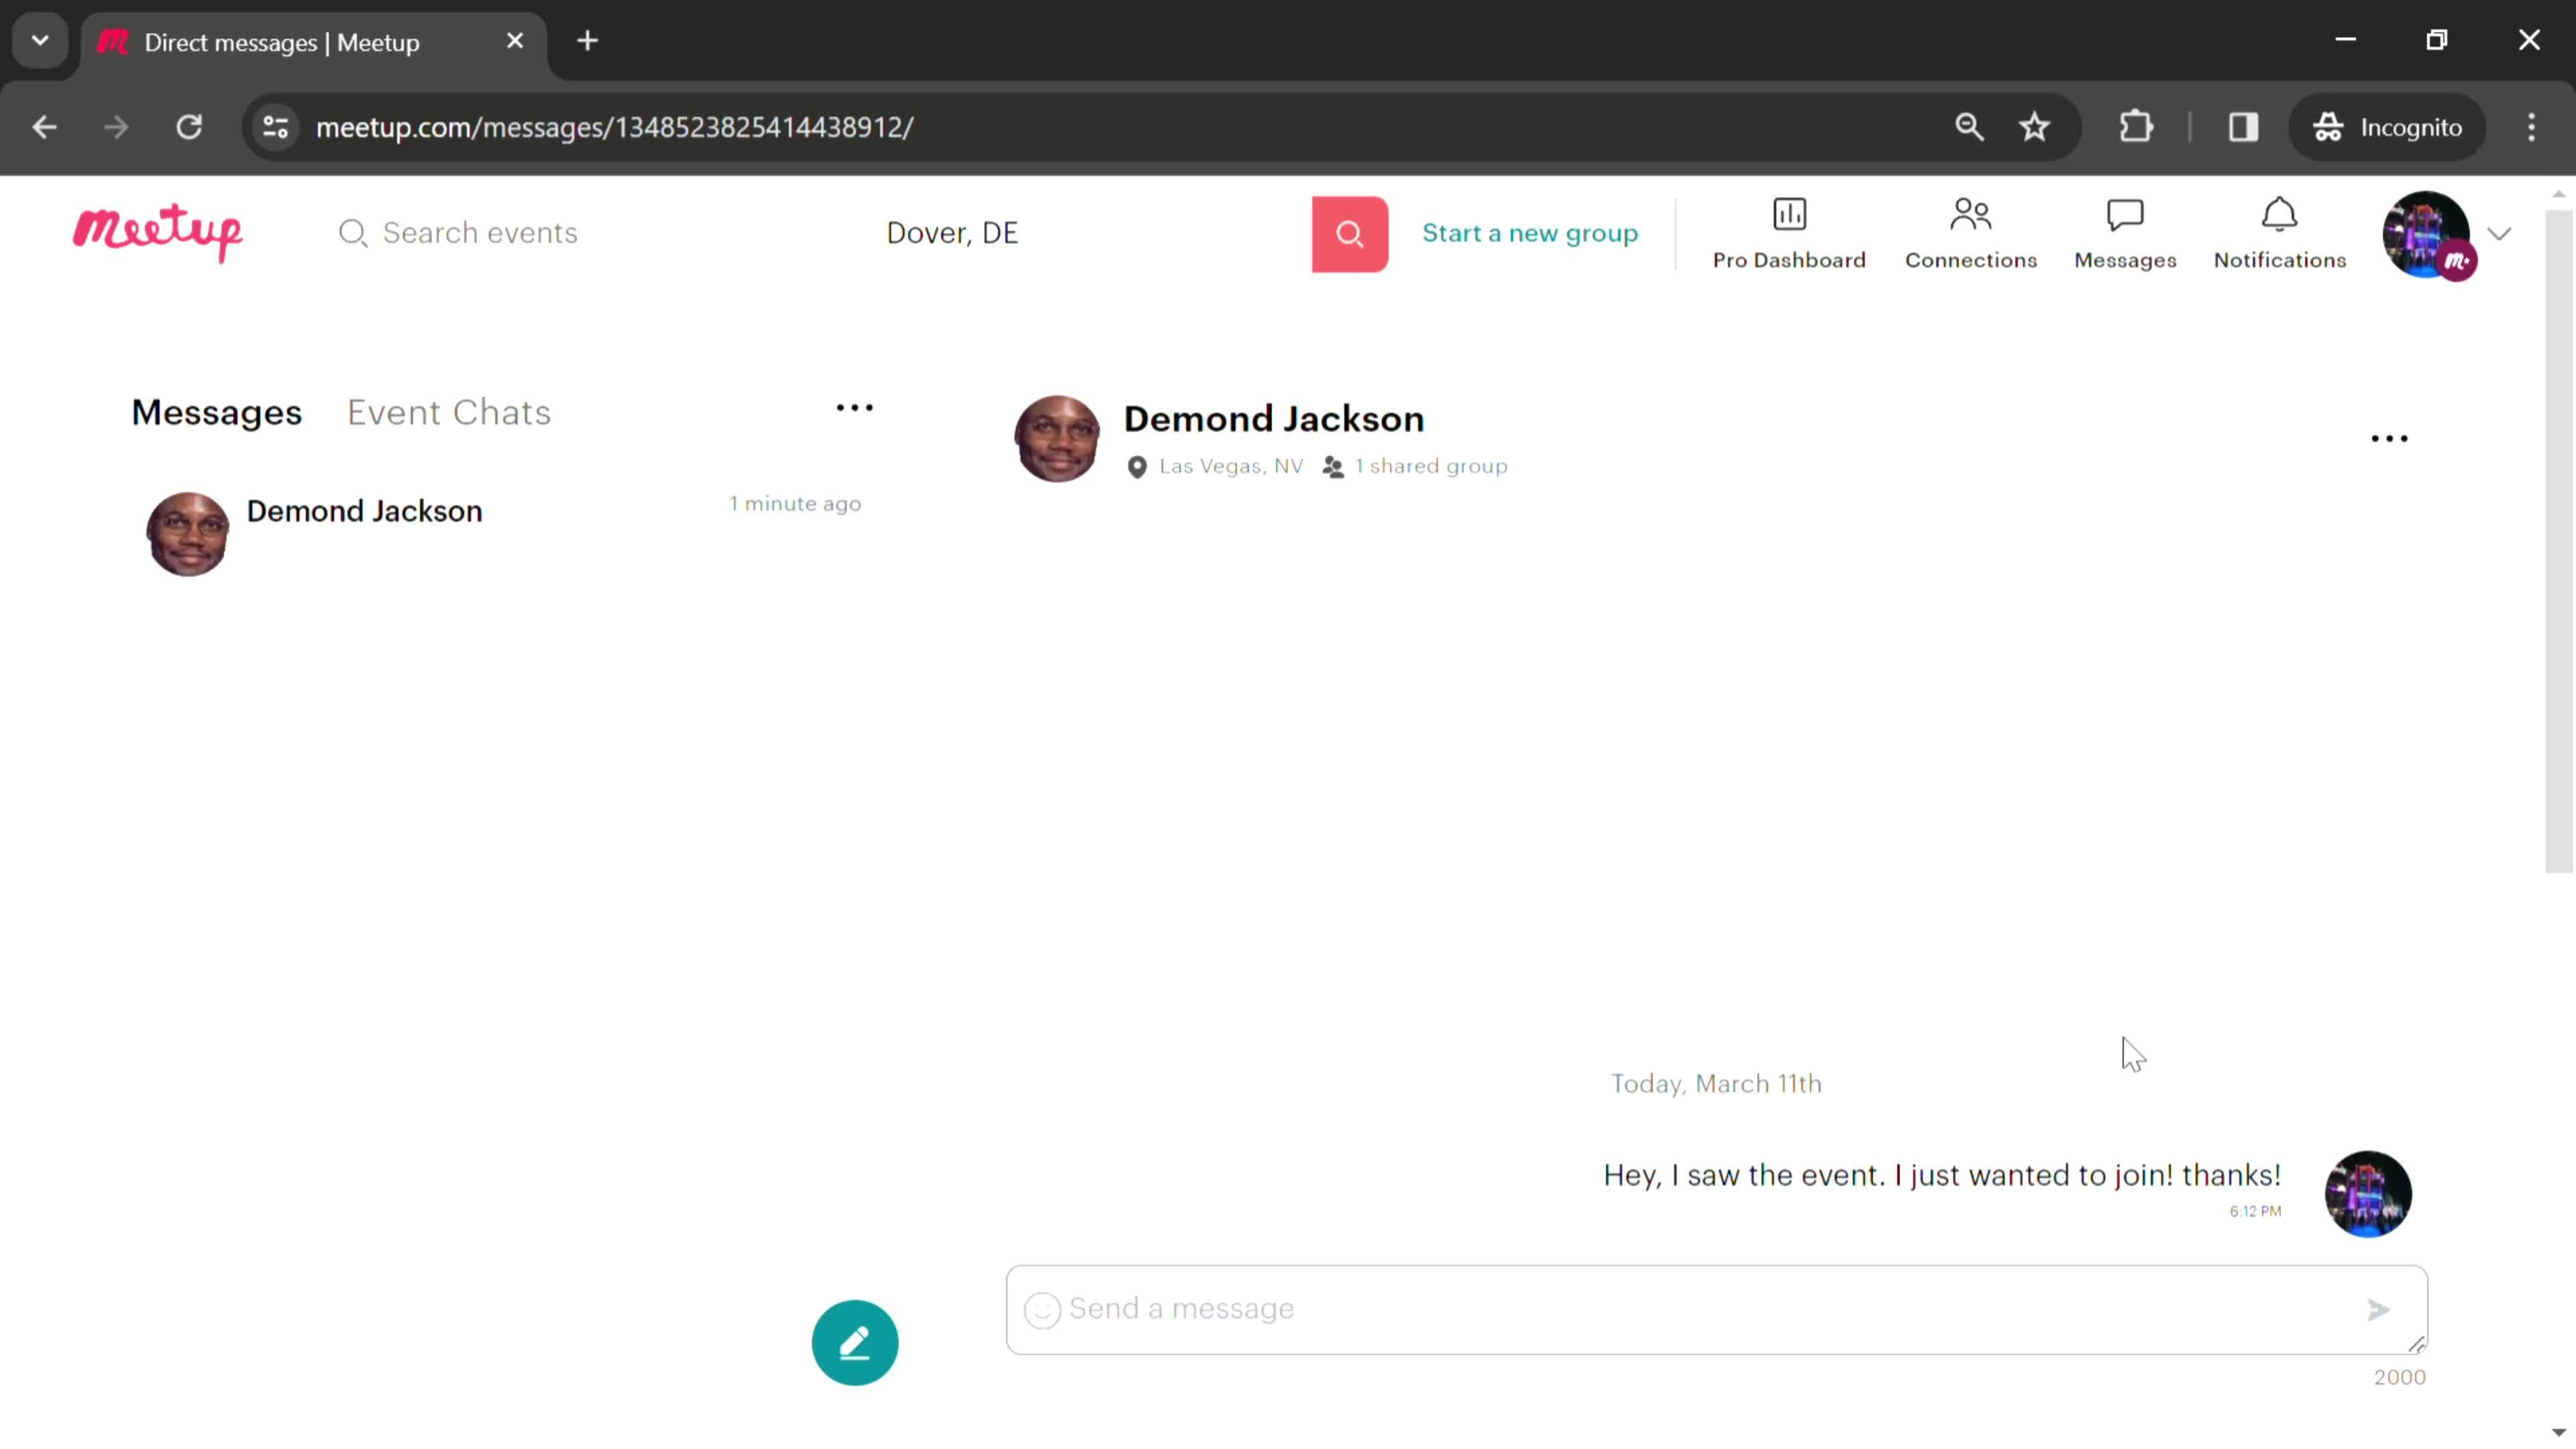The height and width of the screenshot is (1449, 2576).
Task: Click Start a new group link
Action: point(1530,231)
